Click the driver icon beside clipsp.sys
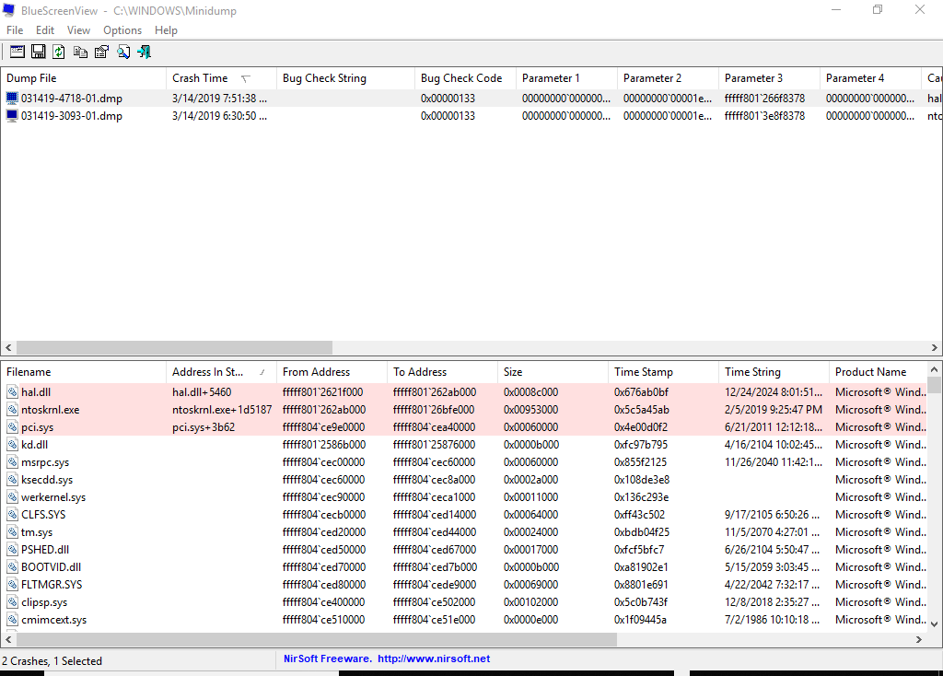The height and width of the screenshot is (676, 943). click(12, 601)
